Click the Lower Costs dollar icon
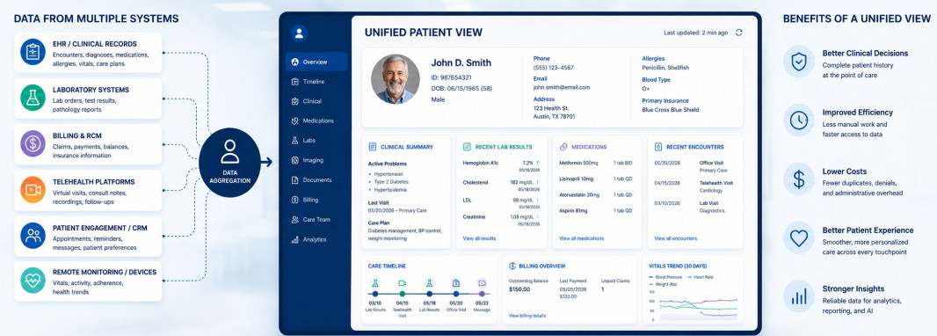Viewport: 937px width, 336px height. click(x=798, y=179)
